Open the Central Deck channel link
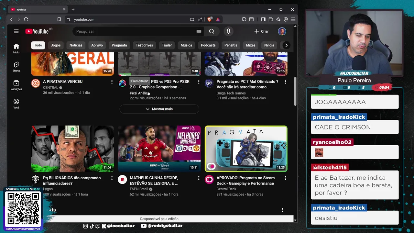The height and width of the screenshot is (233, 414). coord(226,189)
